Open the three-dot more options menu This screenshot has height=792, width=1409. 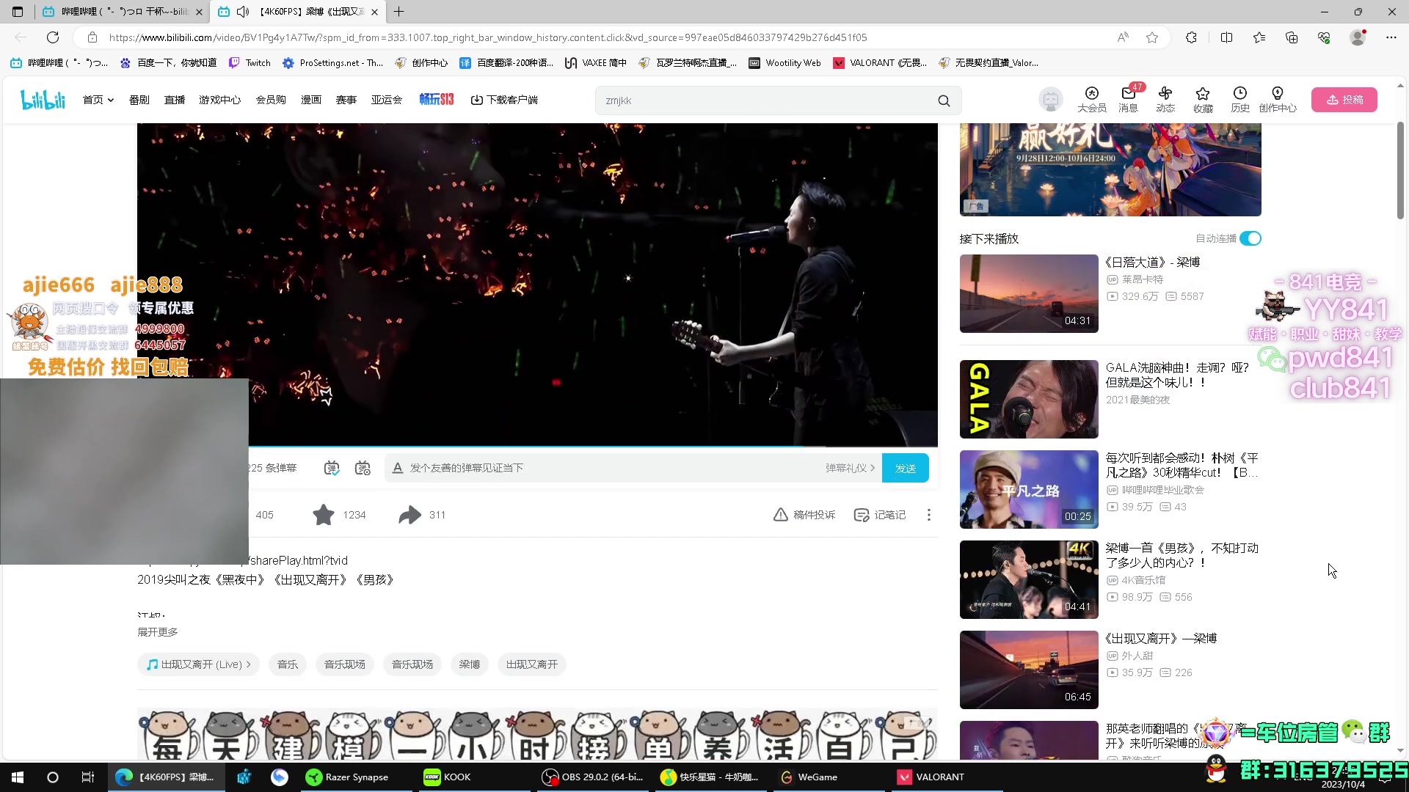pyautogui.click(x=928, y=515)
